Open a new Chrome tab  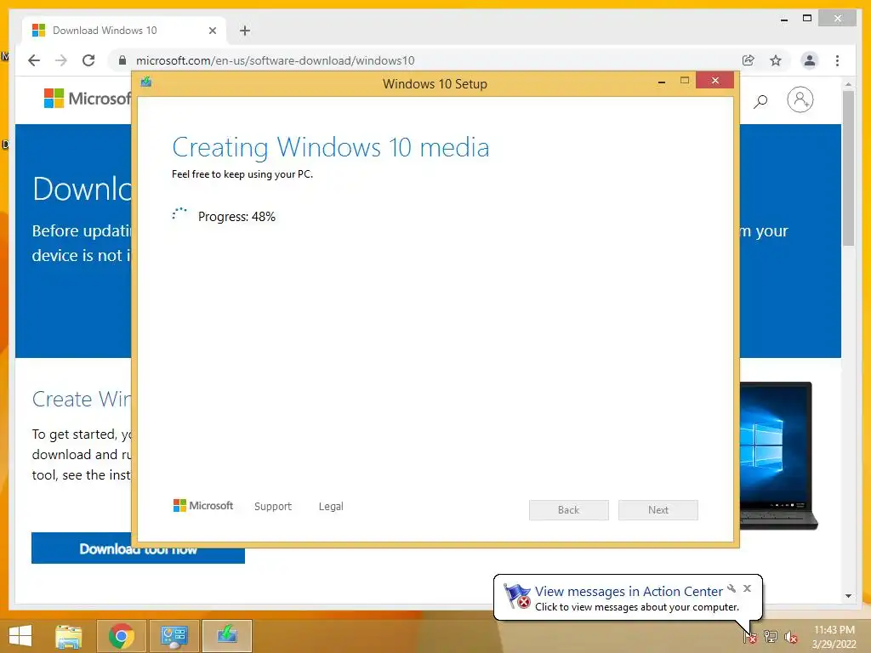coord(245,31)
